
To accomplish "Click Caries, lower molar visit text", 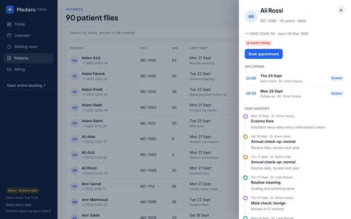I will [204, 189].
